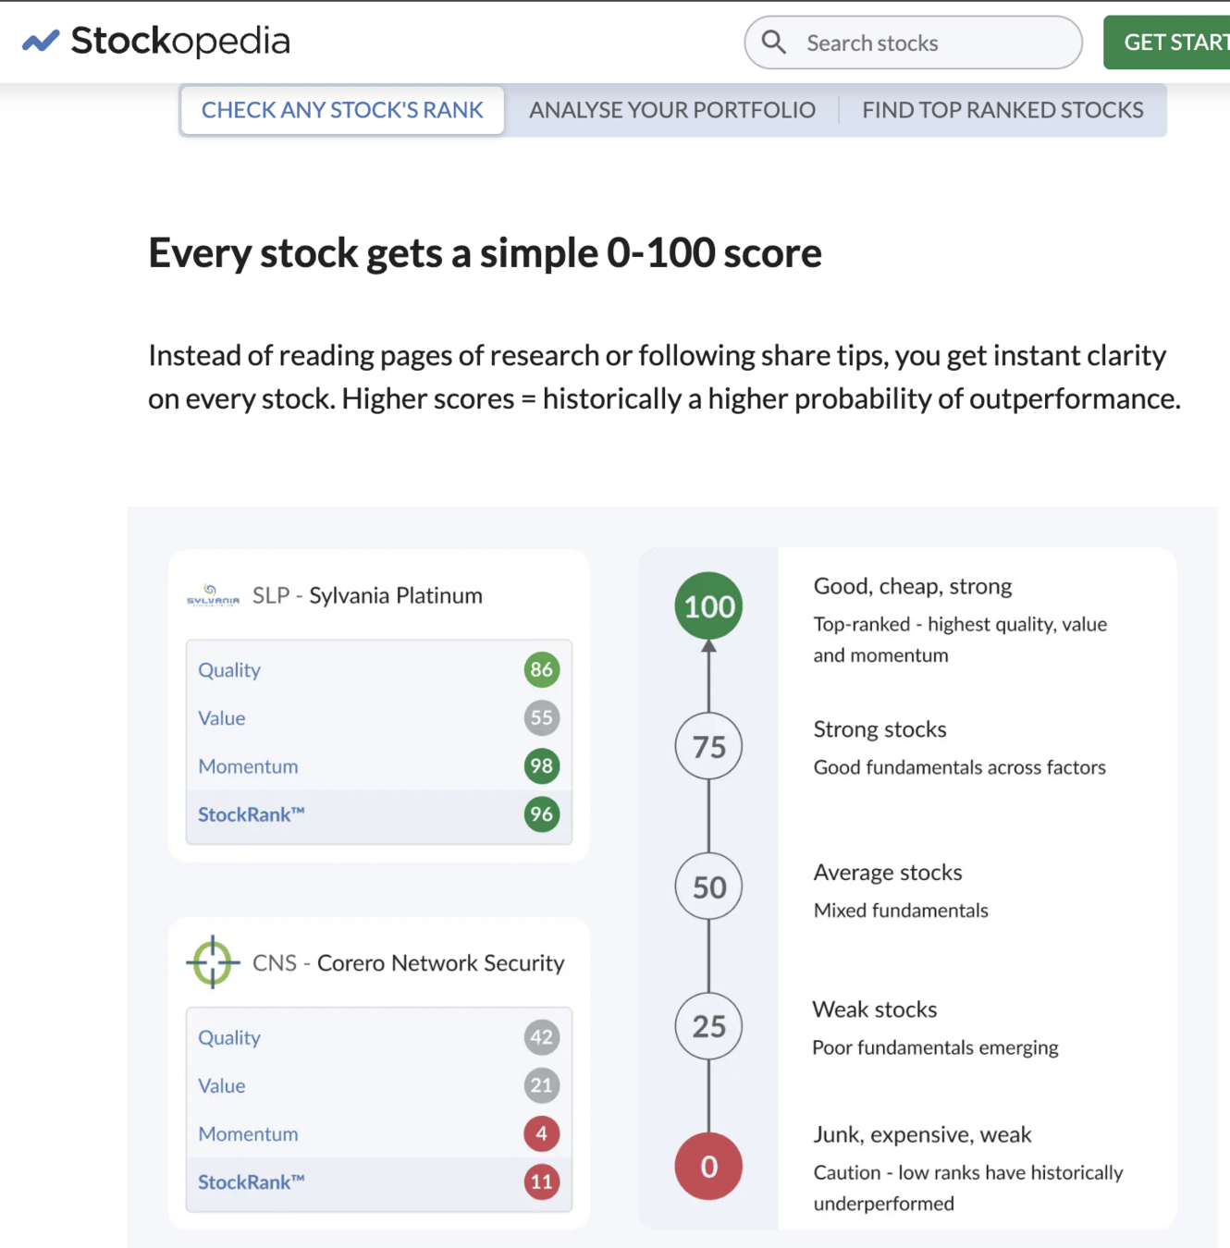
Task: Click the Stockopedia logo icon
Action: pyautogui.click(x=41, y=41)
